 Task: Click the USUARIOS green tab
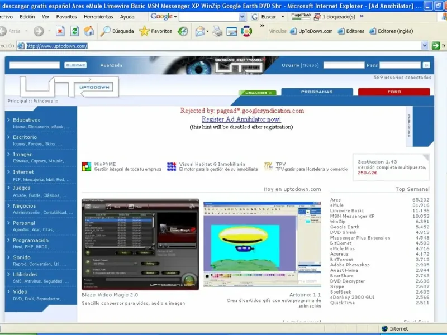pos(258,93)
